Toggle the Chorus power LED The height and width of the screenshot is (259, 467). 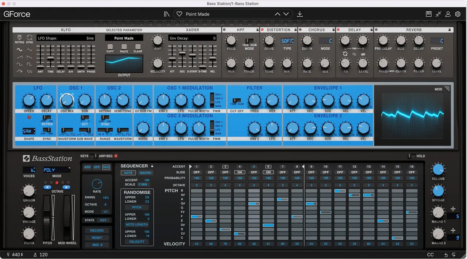point(300,30)
